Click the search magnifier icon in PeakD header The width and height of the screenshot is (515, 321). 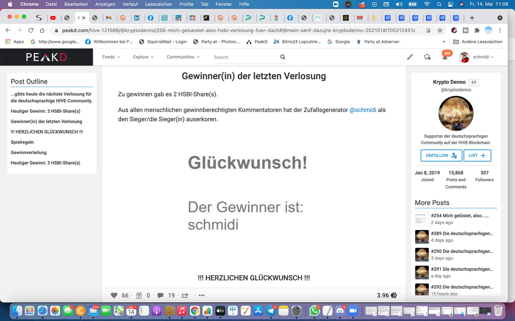283,57
